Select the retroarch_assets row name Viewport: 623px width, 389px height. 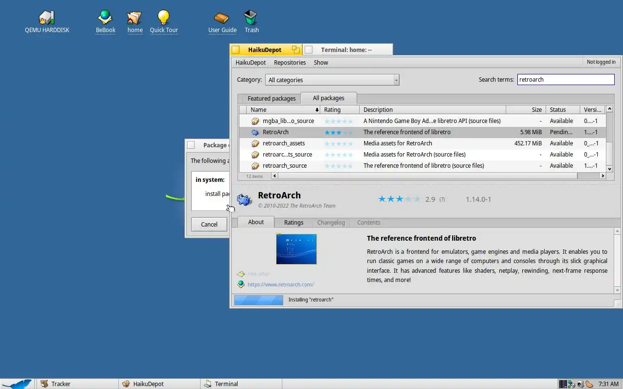point(284,143)
